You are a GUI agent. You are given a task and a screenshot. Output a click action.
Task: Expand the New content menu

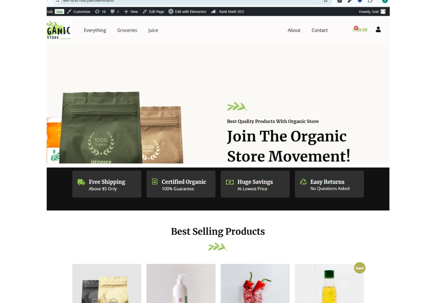[131, 12]
